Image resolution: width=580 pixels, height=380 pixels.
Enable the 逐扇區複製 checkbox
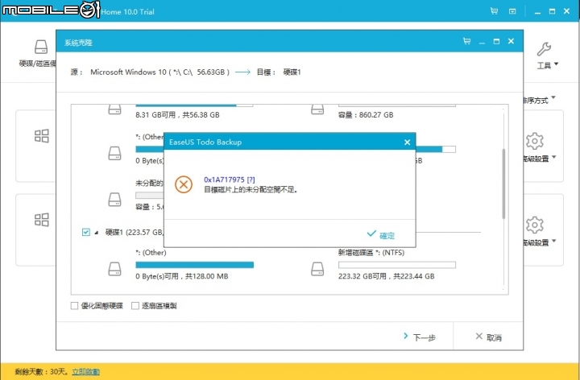[135, 306]
